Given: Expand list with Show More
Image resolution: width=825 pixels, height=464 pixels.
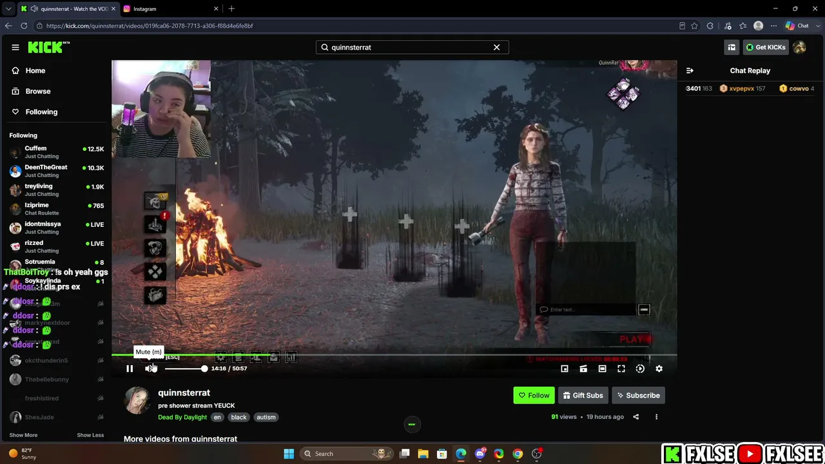Looking at the screenshot, I should 23,435.
